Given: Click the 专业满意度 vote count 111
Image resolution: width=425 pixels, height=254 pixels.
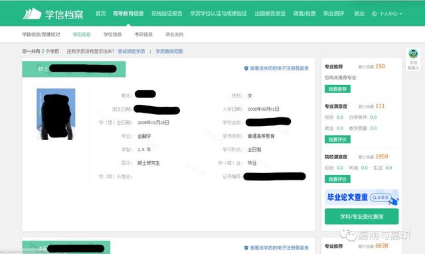Looking at the screenshot, I should click(x=380, y=106).
